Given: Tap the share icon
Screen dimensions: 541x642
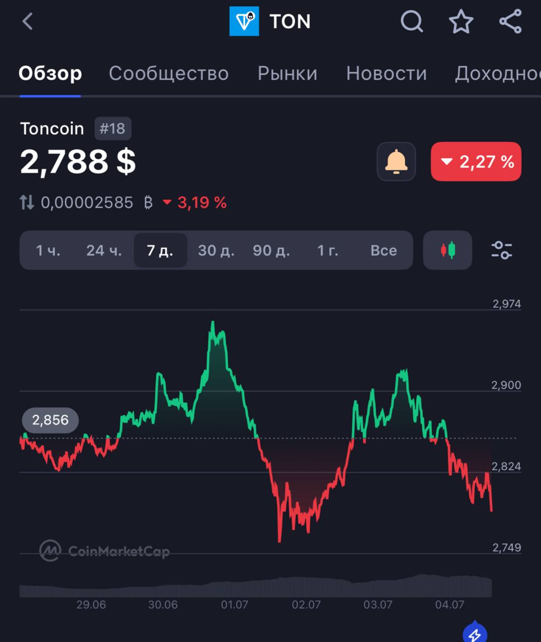Looking at the screenshot, I should (510, 22).
